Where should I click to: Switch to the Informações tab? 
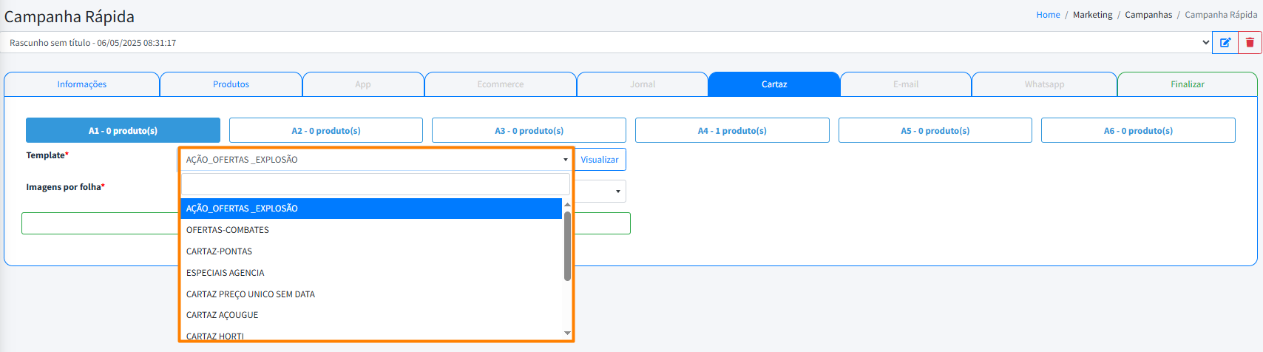pos(82,84)
